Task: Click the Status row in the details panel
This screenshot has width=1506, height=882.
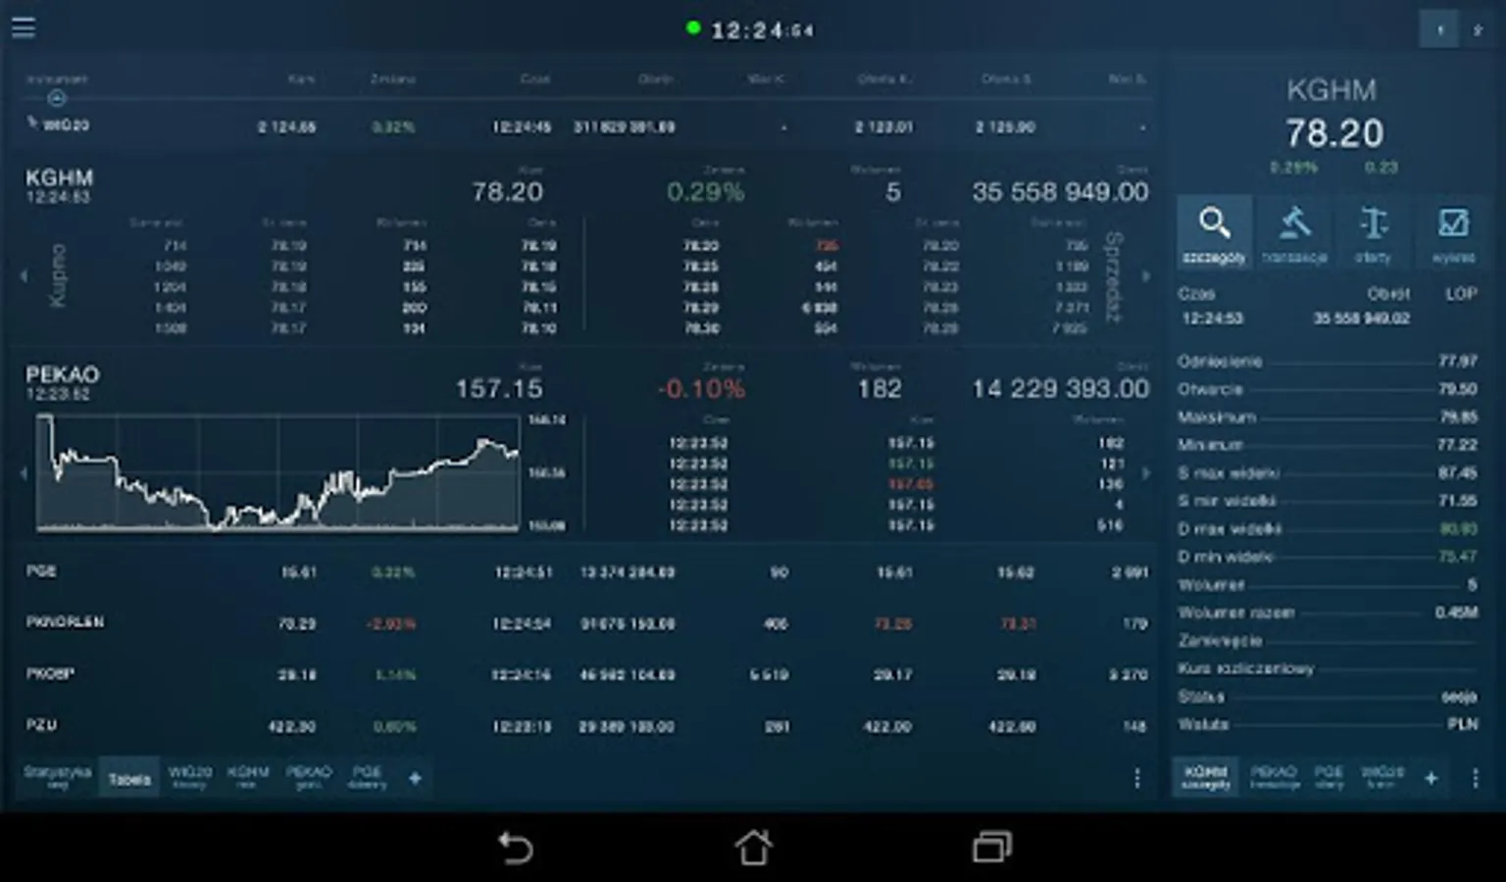Action: 1328,697
